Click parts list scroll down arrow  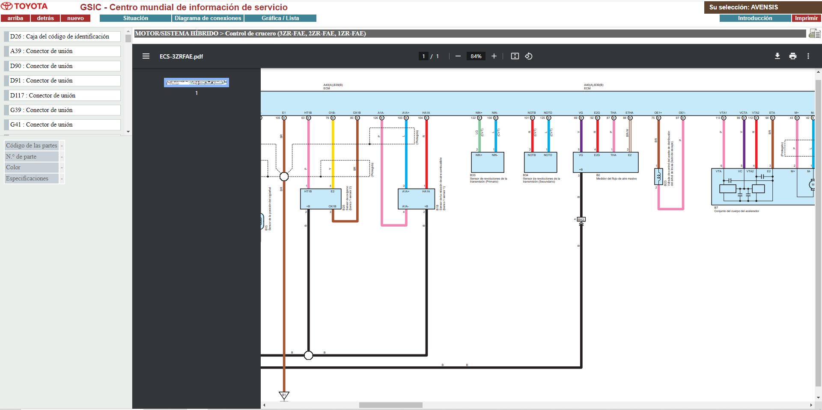tap(128, 132)
